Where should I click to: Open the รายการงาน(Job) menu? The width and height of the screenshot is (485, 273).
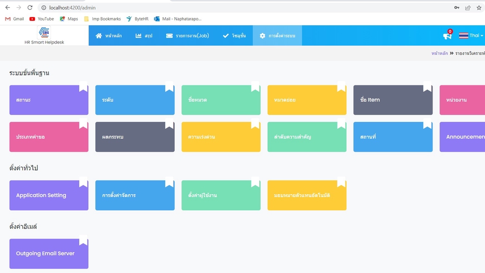(187, 35)
